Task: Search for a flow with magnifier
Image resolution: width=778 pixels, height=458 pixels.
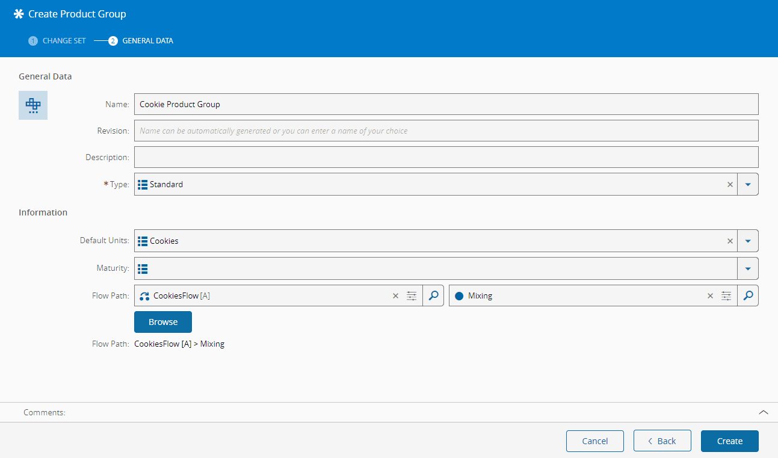Action: 433,296
